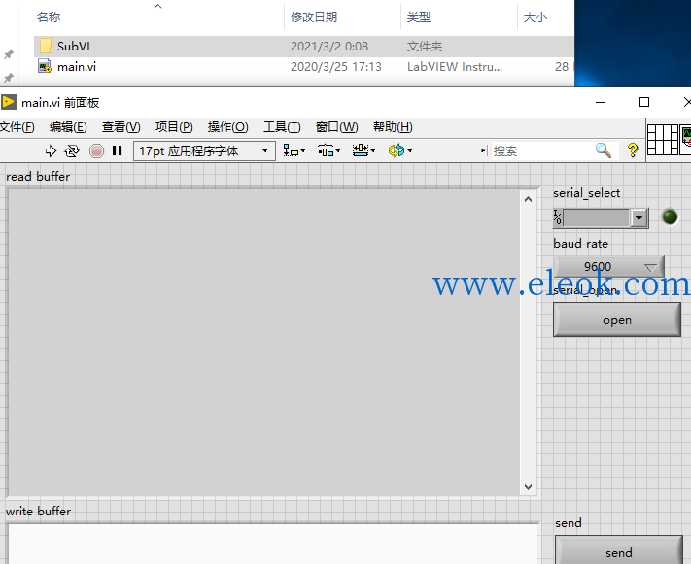This screenshot has width=691, height=564.
Task: Open the 工具(T) menu
Action: (282, 127)
